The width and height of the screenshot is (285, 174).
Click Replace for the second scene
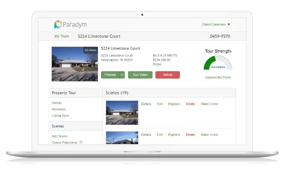174,135
